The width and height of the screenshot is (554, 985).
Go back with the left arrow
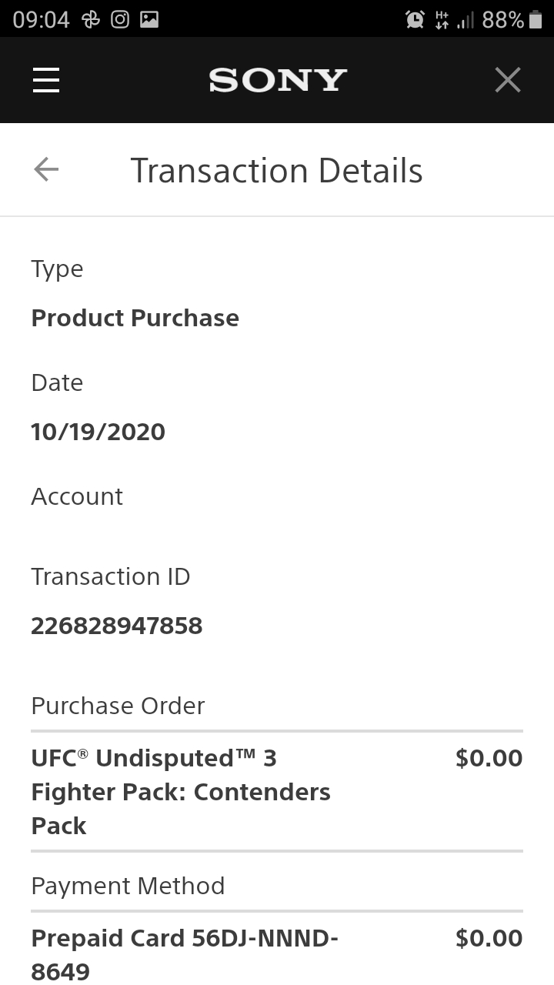[x=46, y=169]
